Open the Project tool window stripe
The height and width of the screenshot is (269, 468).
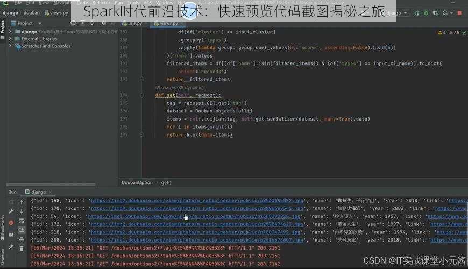point(2,29)
